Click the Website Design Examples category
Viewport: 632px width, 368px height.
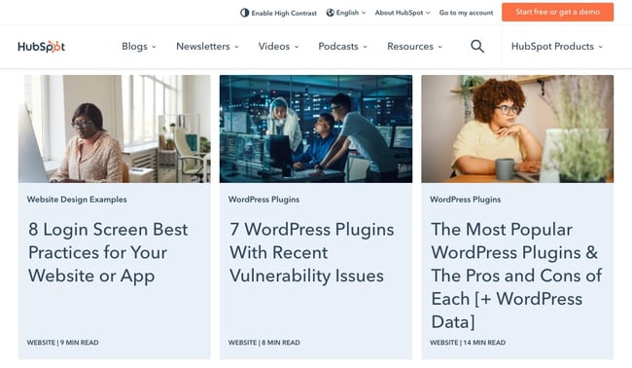pos(77,200)
